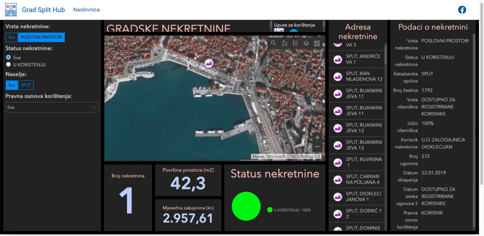The image size is (484, 236).
Task: Open the Facebook page icon
Action: pyautogui.click(x=462, y=10)
